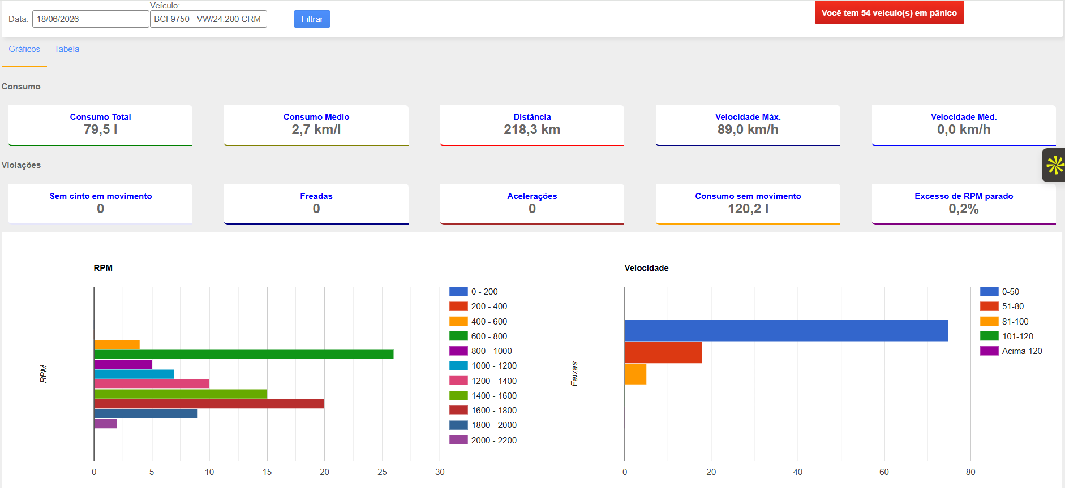Select the Gráficos tab
Image resolution: width=1065 pixels, height=488 pixels.
pyautogui.click(x=24, y=49)
